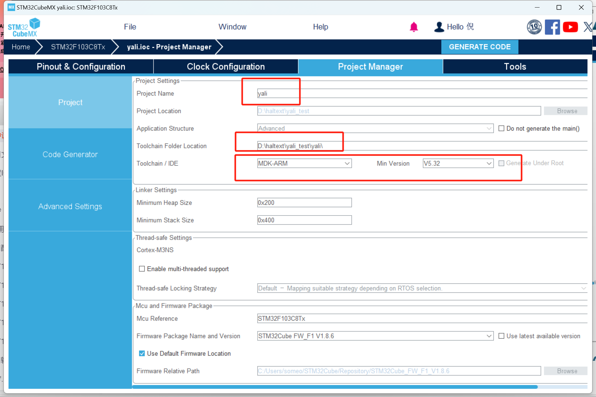Open the X social link icon
This screenshot has width=596, height=397.
point(588,27)
